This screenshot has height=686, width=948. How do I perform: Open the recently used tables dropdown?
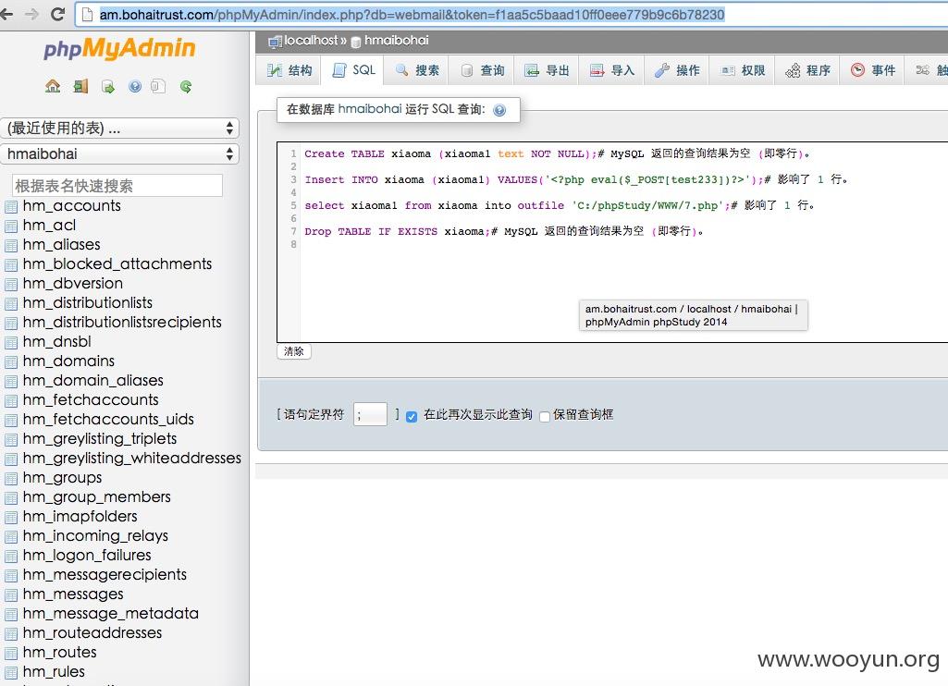point(119,129)
